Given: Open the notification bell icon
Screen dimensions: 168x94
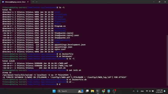Looking at the screenshot, I should coord(165,91).
